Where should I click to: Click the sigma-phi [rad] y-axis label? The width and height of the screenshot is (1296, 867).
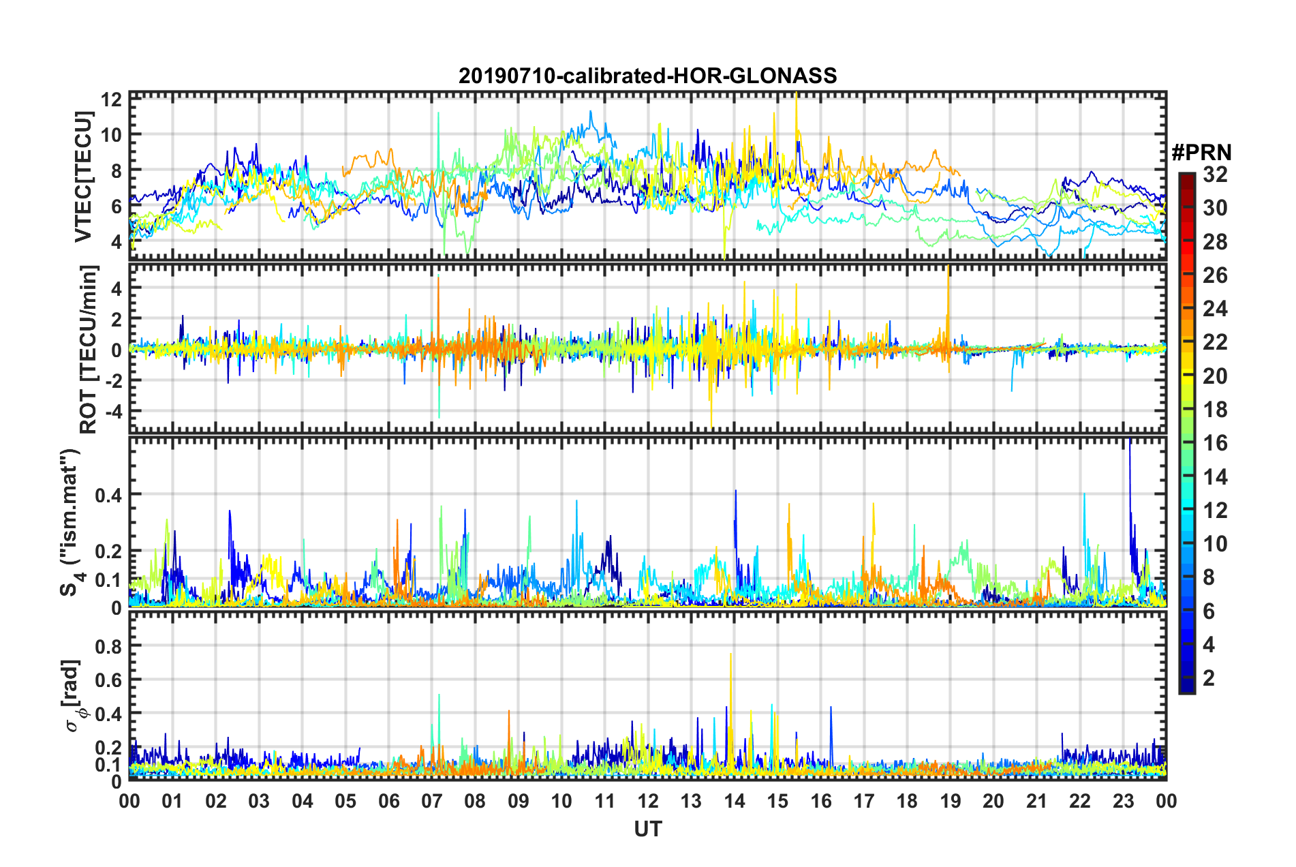click(74, 696)
